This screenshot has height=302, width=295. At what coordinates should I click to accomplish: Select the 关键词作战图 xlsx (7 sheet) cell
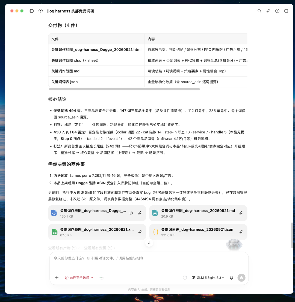96,60
